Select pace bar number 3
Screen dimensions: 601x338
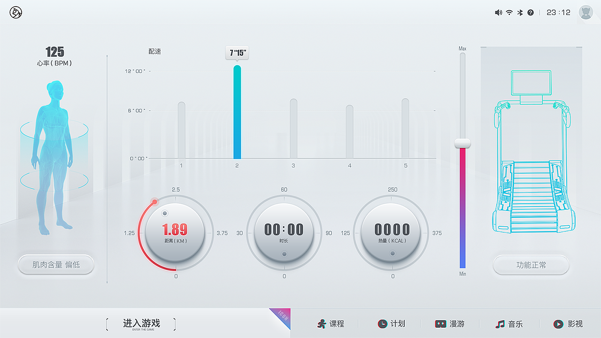click(x=293, y=129)
